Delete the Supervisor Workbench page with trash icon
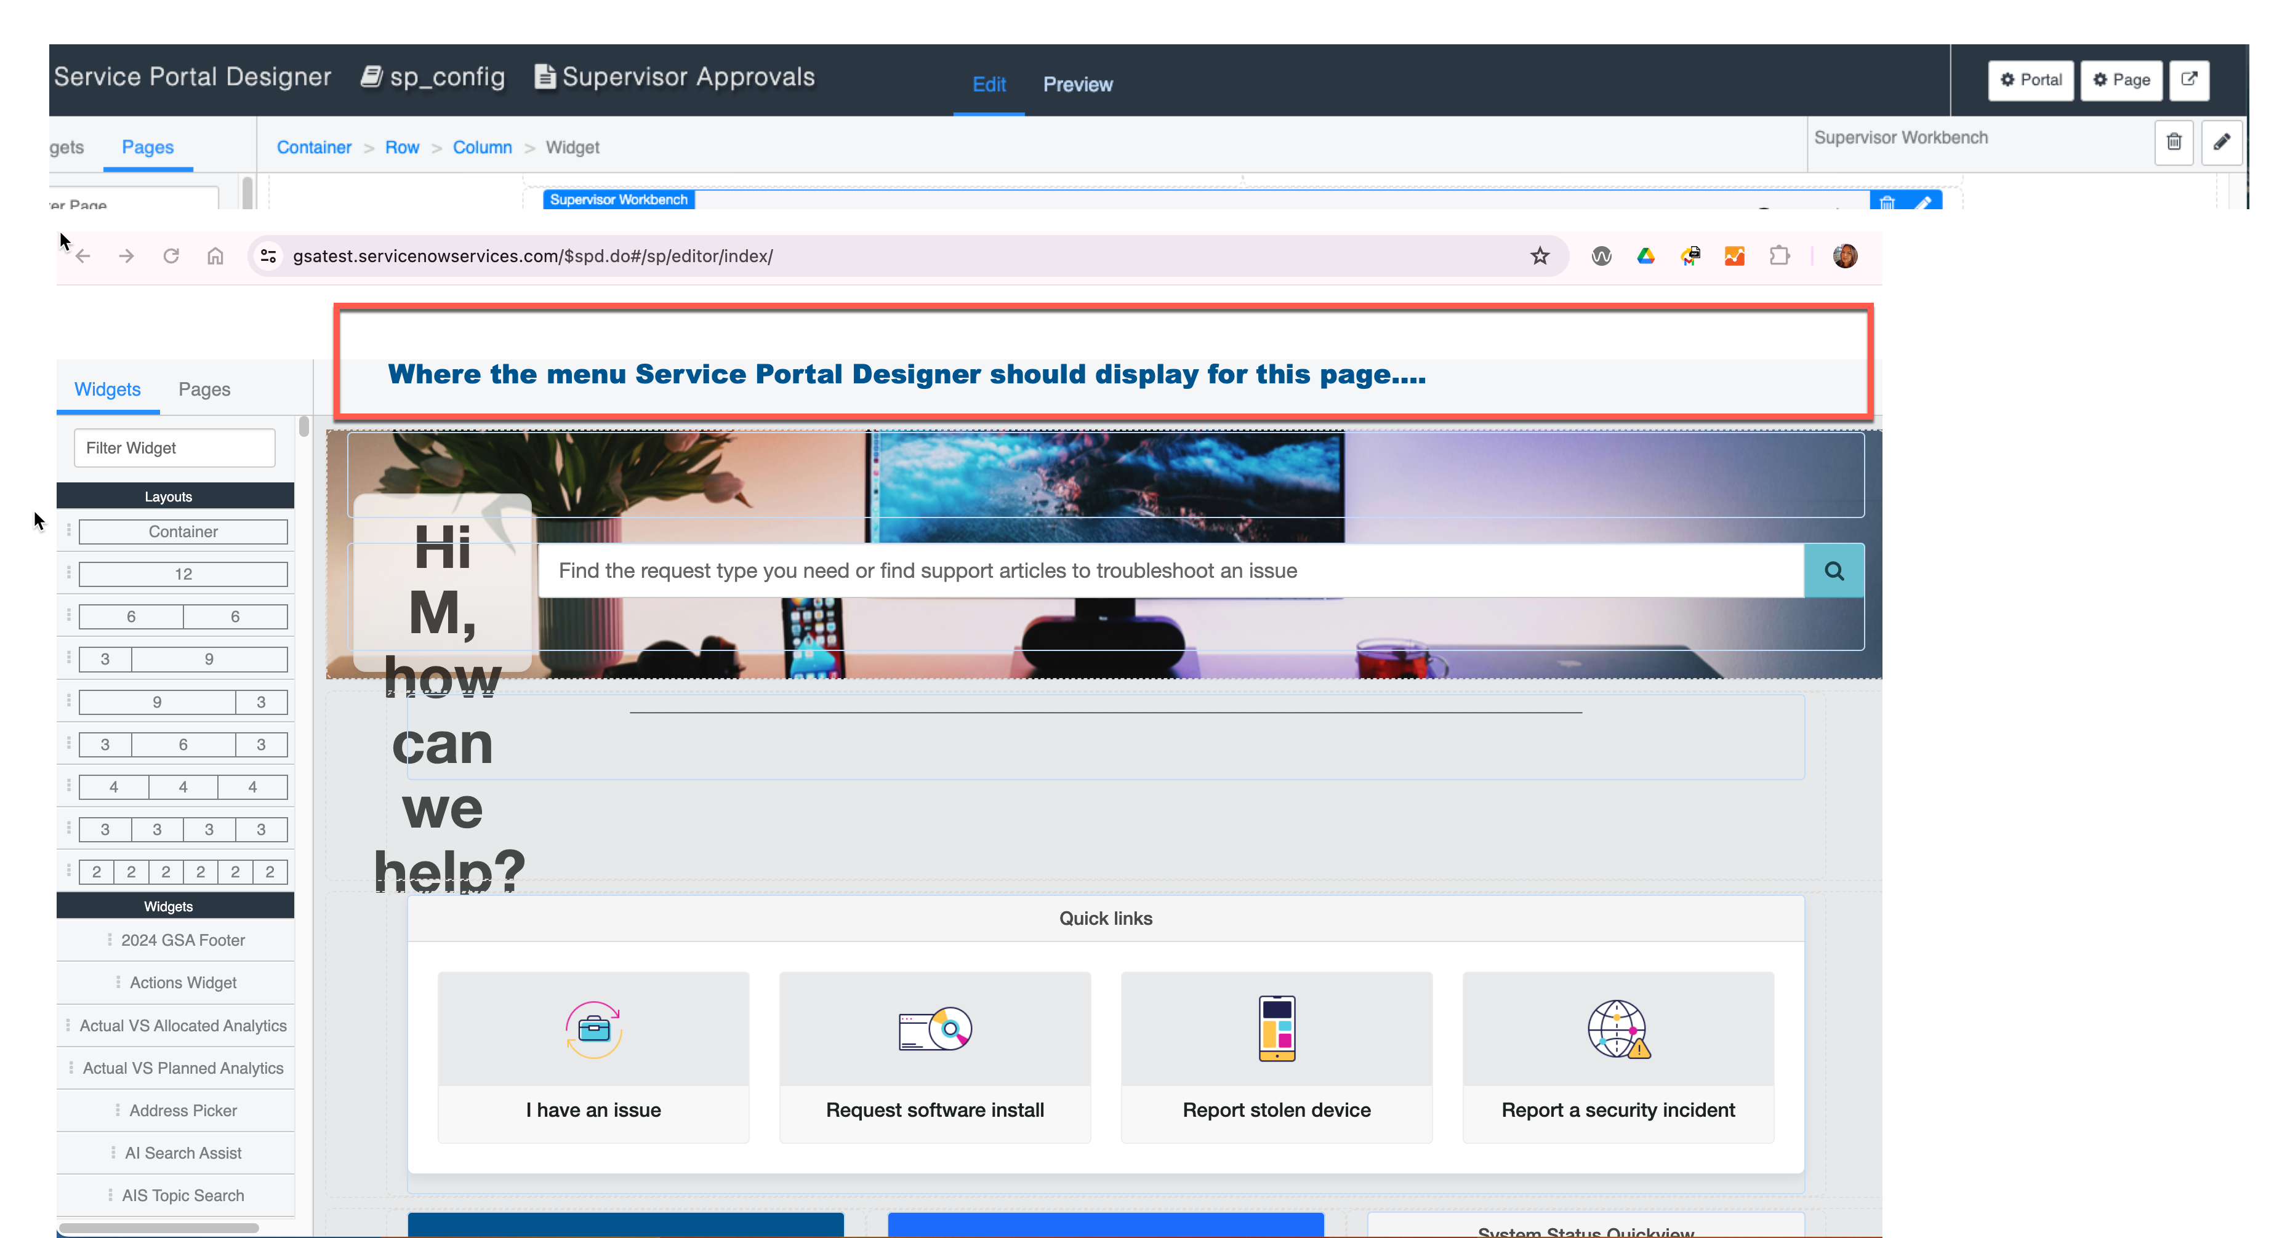 [2174, 142]
